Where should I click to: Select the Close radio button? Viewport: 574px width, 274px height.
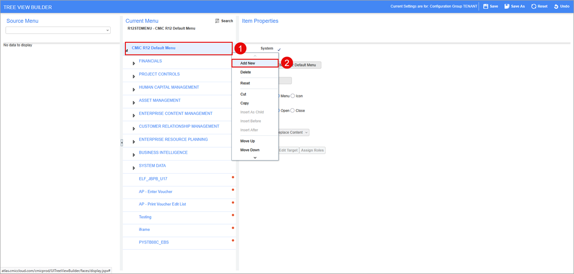click(x=293, y=111)
